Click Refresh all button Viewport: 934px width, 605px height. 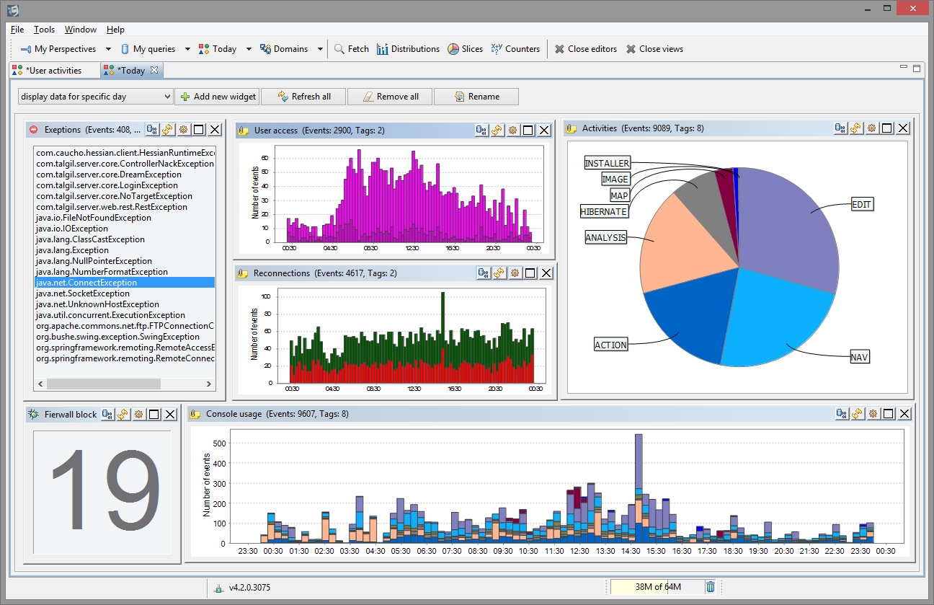click(303, 97)
